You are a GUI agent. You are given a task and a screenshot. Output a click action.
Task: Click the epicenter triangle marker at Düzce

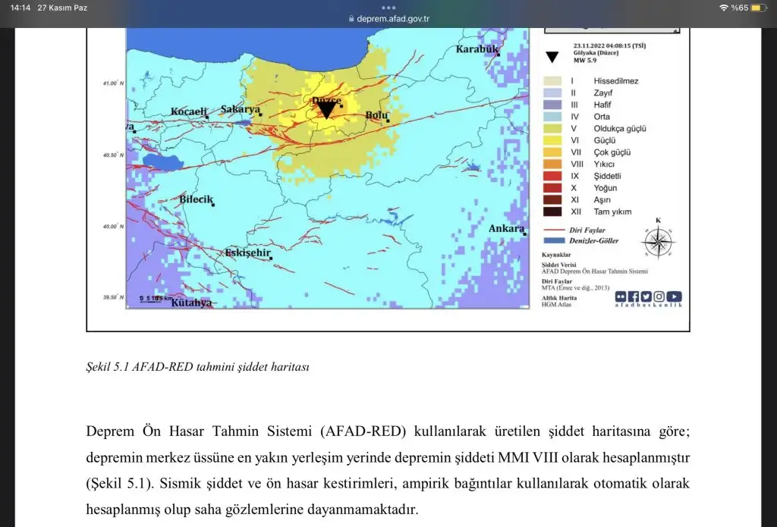click(326, 111)
